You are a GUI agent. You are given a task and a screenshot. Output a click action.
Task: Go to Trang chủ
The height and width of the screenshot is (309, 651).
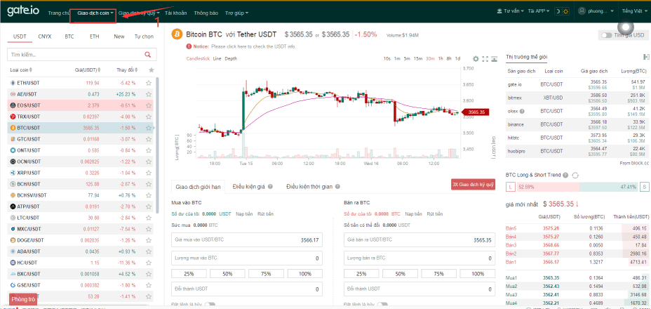pos(58,13)
